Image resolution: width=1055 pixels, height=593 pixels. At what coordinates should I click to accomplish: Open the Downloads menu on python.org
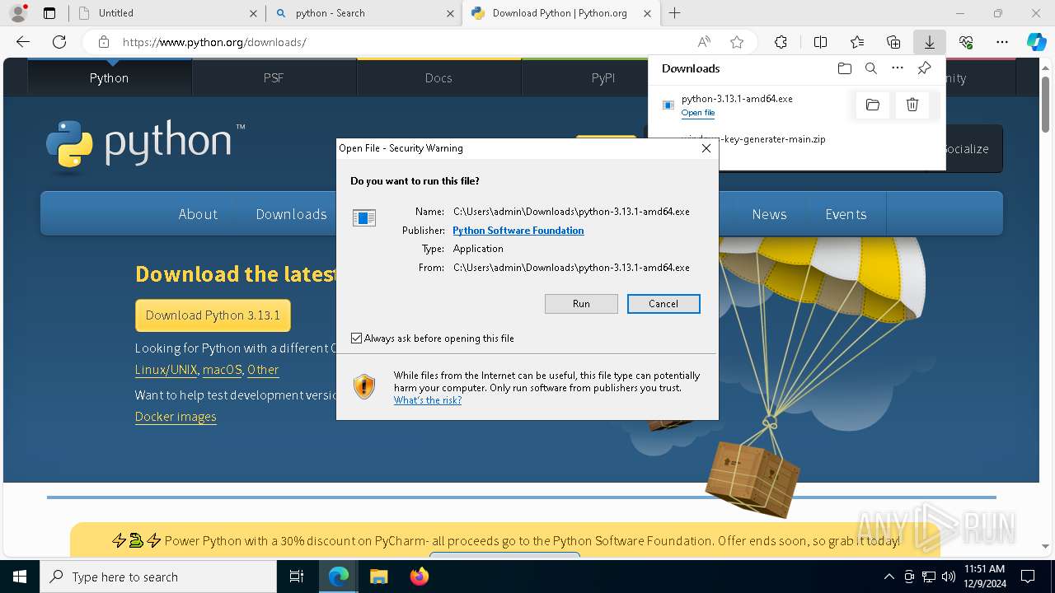coord(291,214)
